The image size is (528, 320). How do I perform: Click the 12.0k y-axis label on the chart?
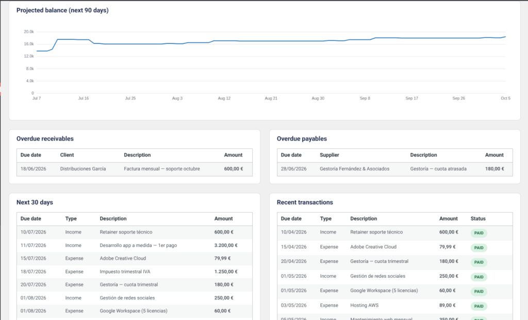[29, 56]
